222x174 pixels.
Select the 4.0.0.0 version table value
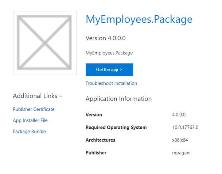[x=179, y=115]
